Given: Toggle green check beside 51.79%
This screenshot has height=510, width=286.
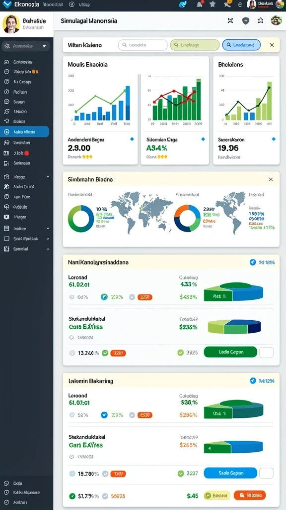Looking at the screenshot, I should tap(72, 496).
